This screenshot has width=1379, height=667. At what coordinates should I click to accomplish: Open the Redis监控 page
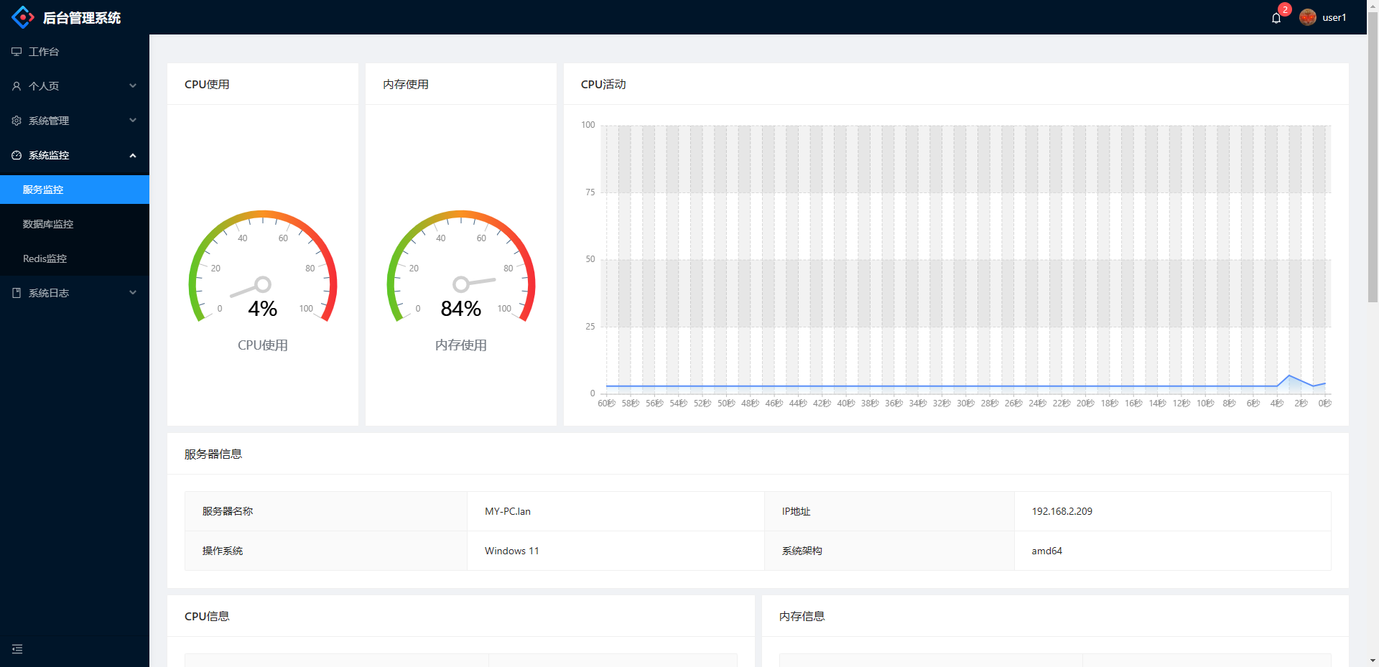click(x=45, y=258)
